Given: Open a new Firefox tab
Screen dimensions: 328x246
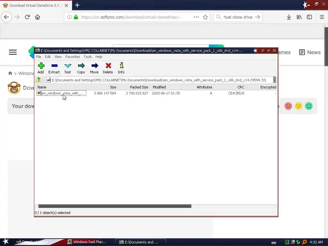Looking at the screenshot, I should point(77,5).
